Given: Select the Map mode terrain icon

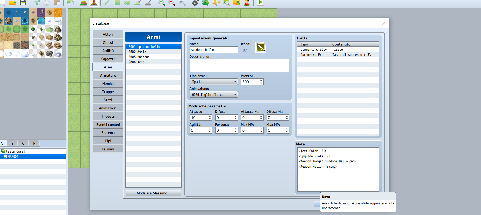Looking at the screenshot, I should (x=83, y=3).
